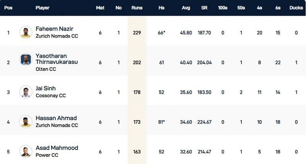Click Faheem Nazir's player avatar

tap(26, 32)
